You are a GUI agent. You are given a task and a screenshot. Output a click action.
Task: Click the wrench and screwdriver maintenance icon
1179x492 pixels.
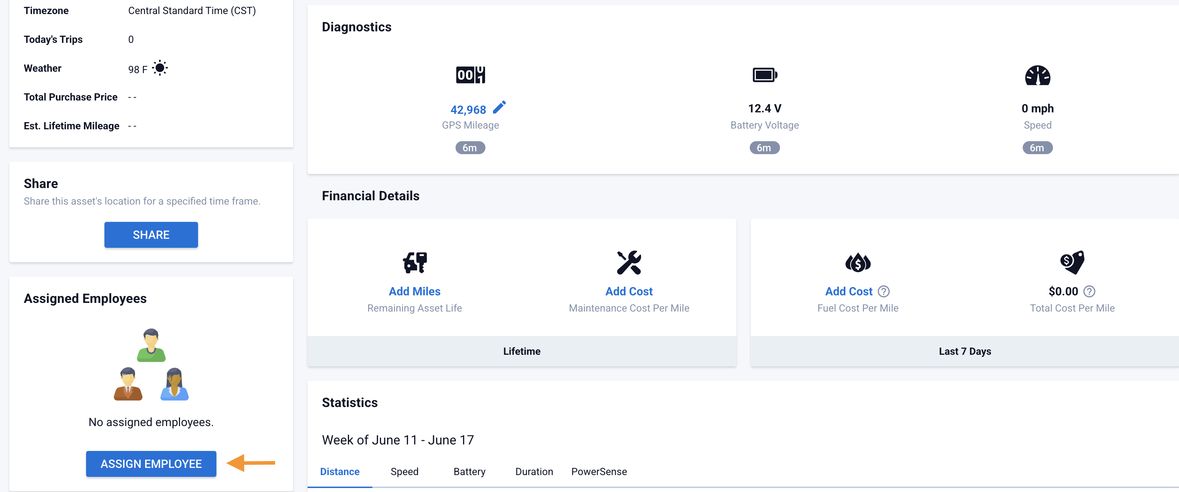coord(628,263)
